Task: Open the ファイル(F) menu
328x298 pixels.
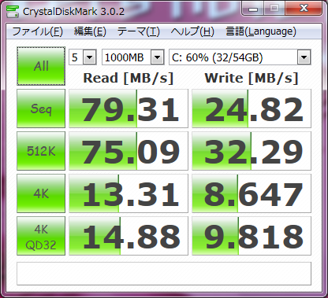Action: click(x=38, y=31)
